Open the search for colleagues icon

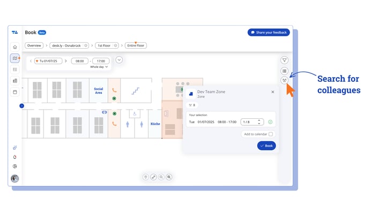click(284, 80)
